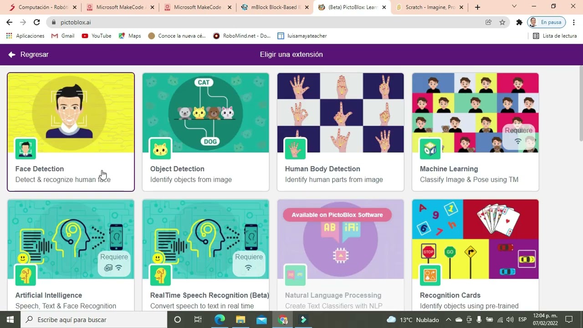Open Task View in the taskbar

tap(198, 319)
